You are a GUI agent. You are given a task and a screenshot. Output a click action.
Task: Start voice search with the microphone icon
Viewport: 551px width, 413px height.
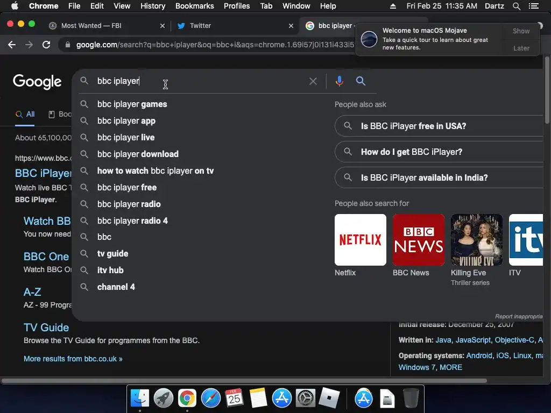[339, 81]
